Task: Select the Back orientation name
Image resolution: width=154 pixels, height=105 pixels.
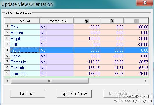Action: pos(25,56)
